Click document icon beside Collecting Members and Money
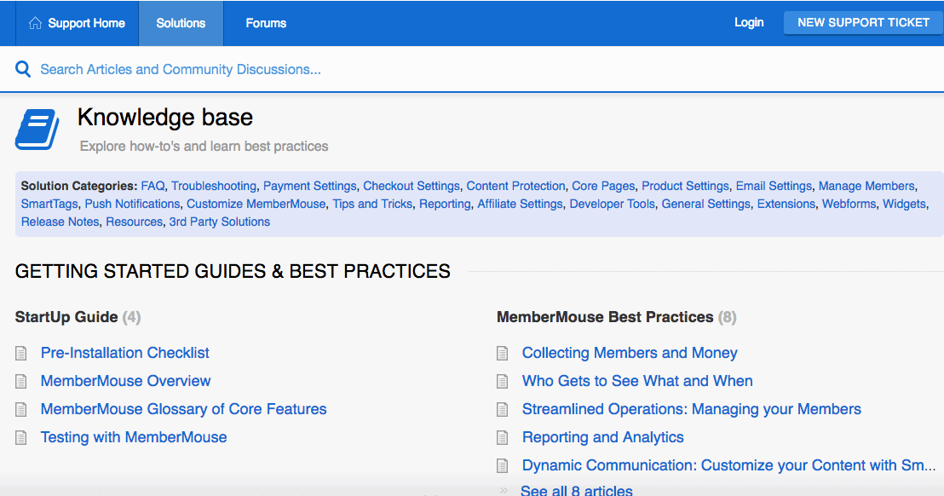This screenshot has height=496, width=944. coord(503,353)
